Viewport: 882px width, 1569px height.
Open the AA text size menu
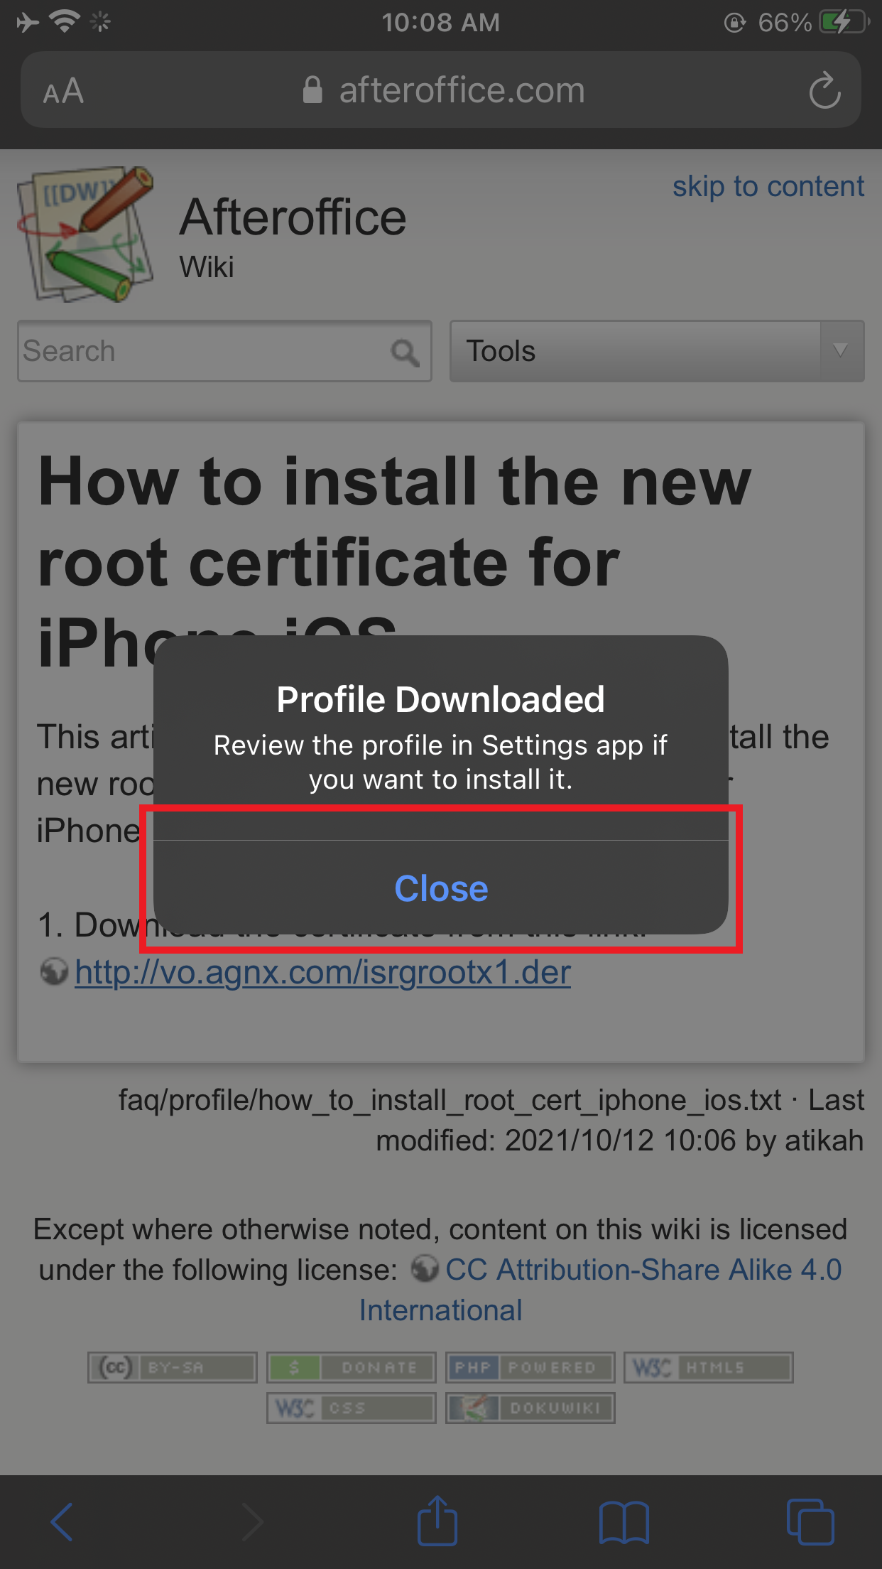(x=63, y=91)
